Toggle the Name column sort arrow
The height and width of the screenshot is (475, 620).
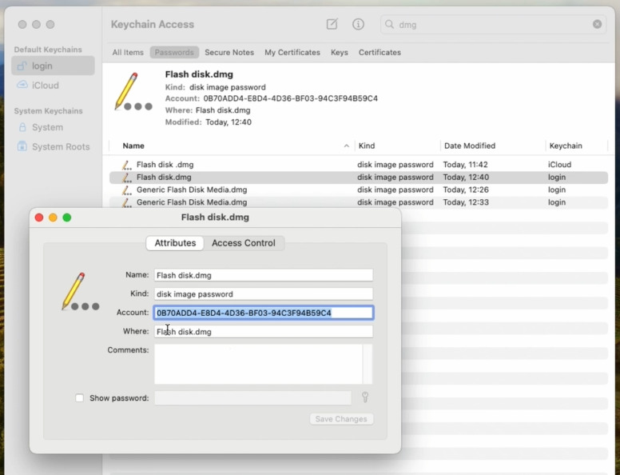point(347,146)
